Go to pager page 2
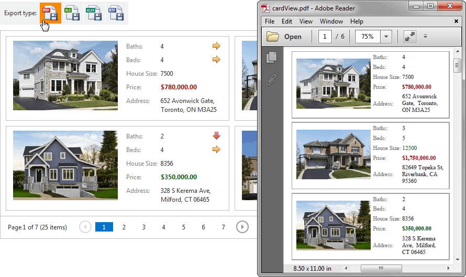The width and height of the screenshot is (466, 277). [124, 227]
